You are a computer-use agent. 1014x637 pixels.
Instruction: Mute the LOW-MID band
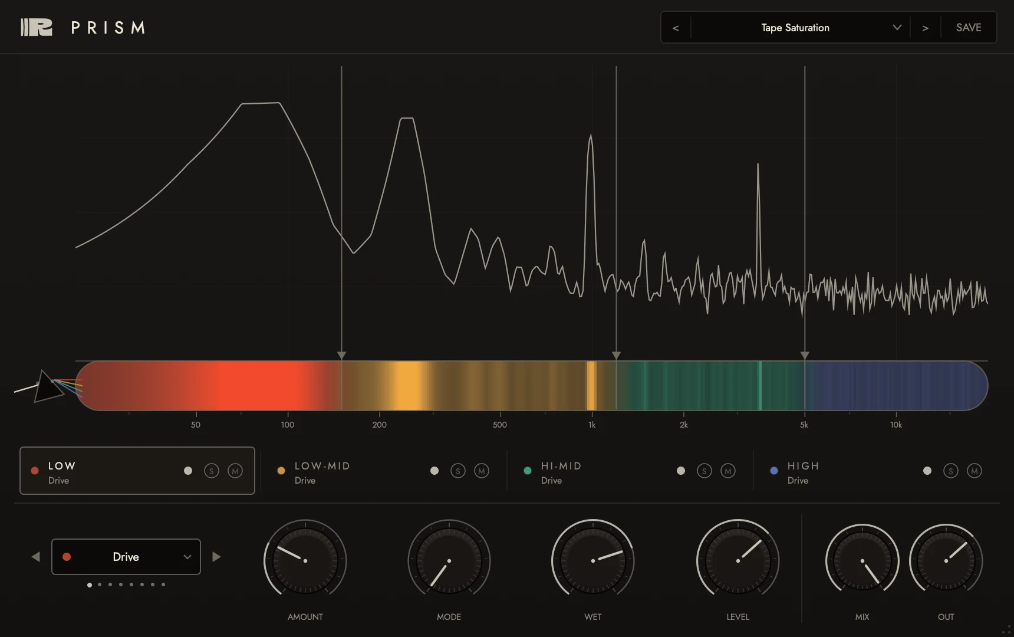[x=482, y=471]
